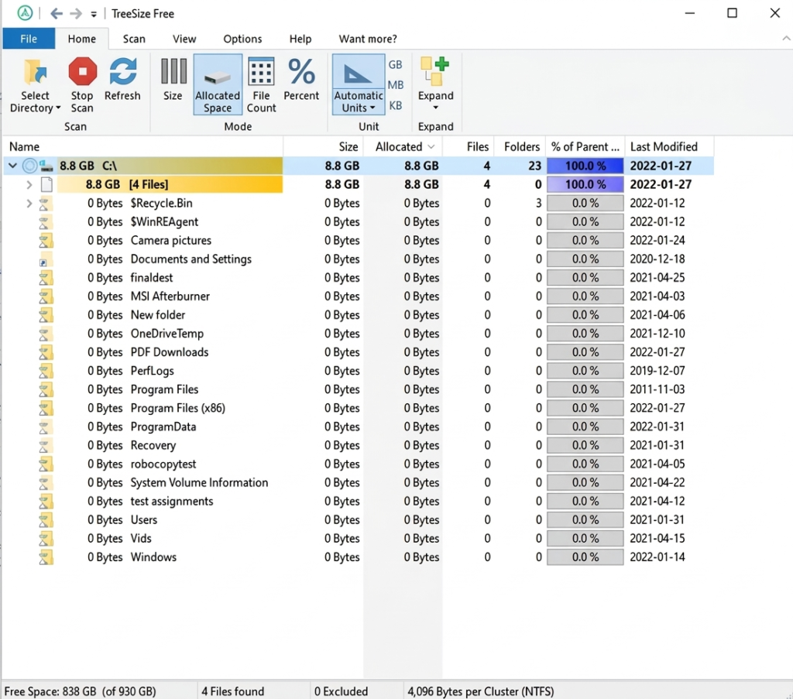Click the Select Directory icon
The width and height of the screenshot is (793, 699).
[x=35, y=74]
